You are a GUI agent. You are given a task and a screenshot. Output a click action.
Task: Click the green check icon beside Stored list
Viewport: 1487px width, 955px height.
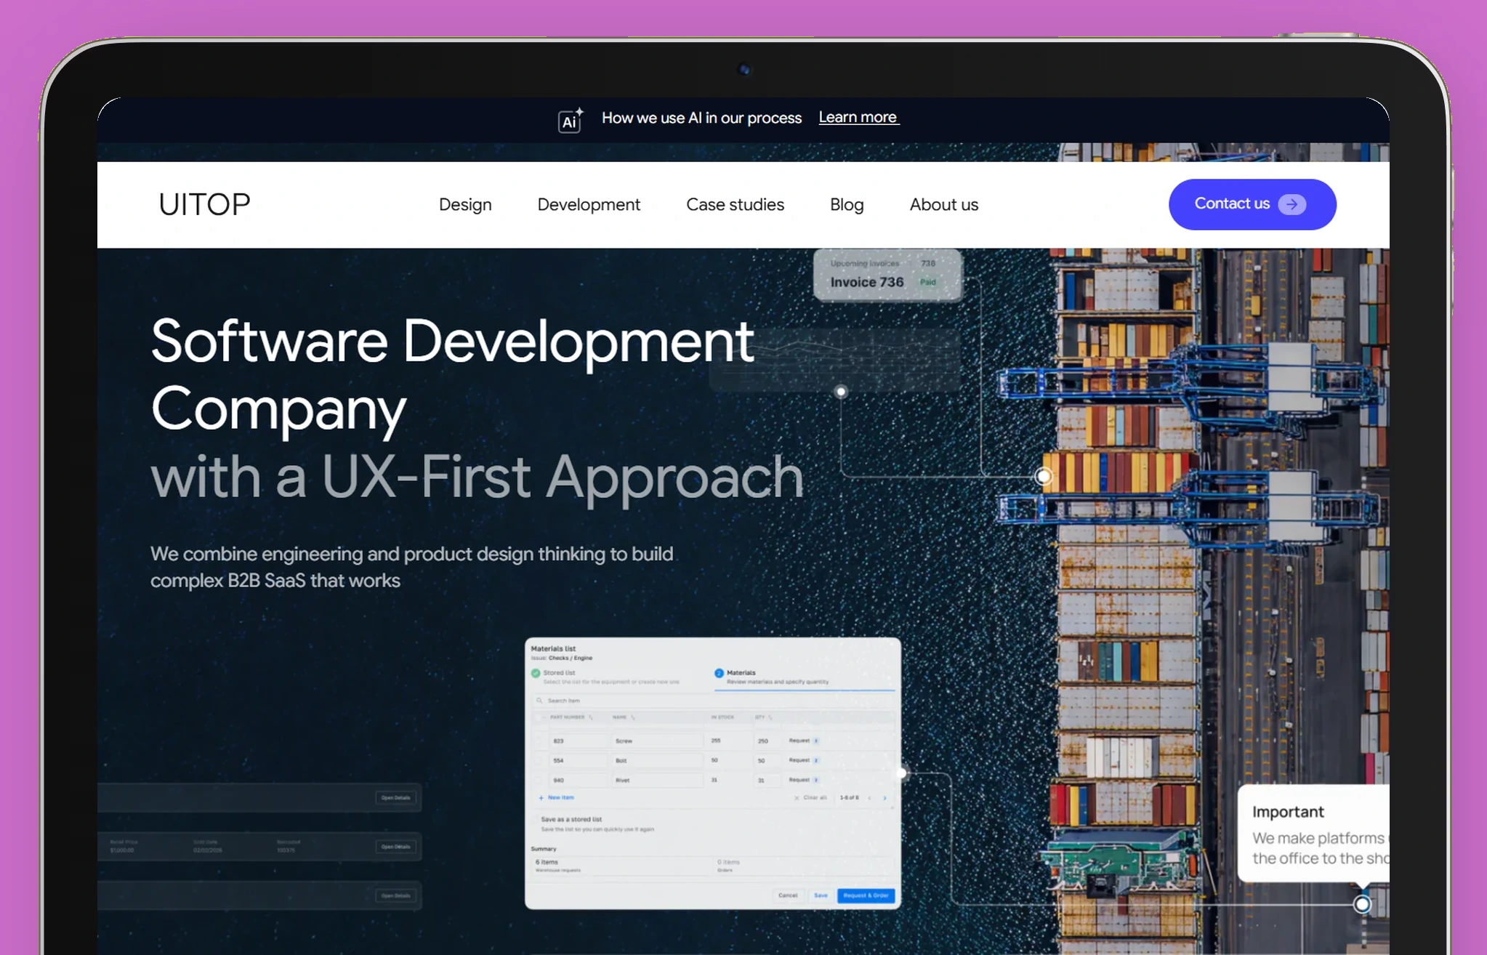pos(536,673)
